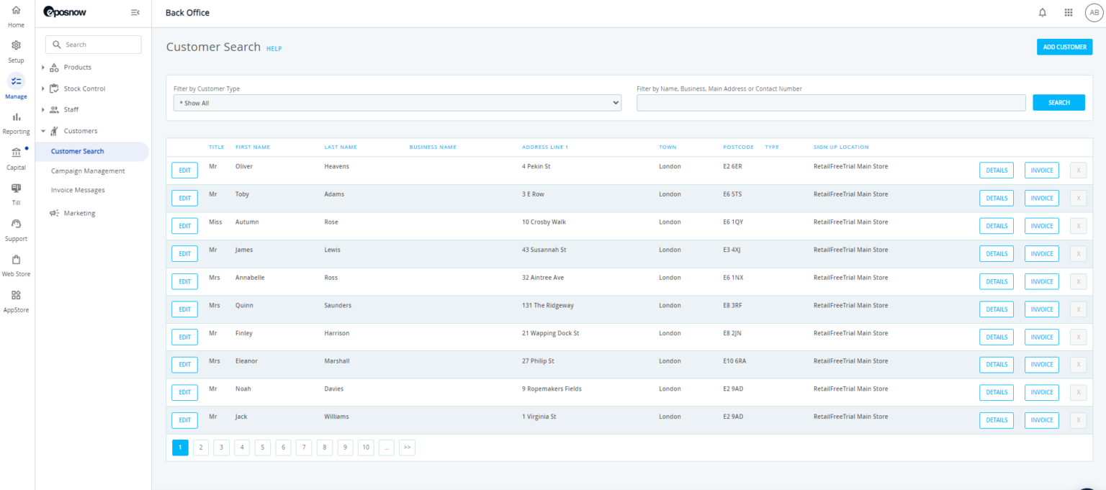Viewport: 1106px width, 490px height.
Task: Open Invoice Messages menu item
Action: pyautogui.click(x=78, y=191)
